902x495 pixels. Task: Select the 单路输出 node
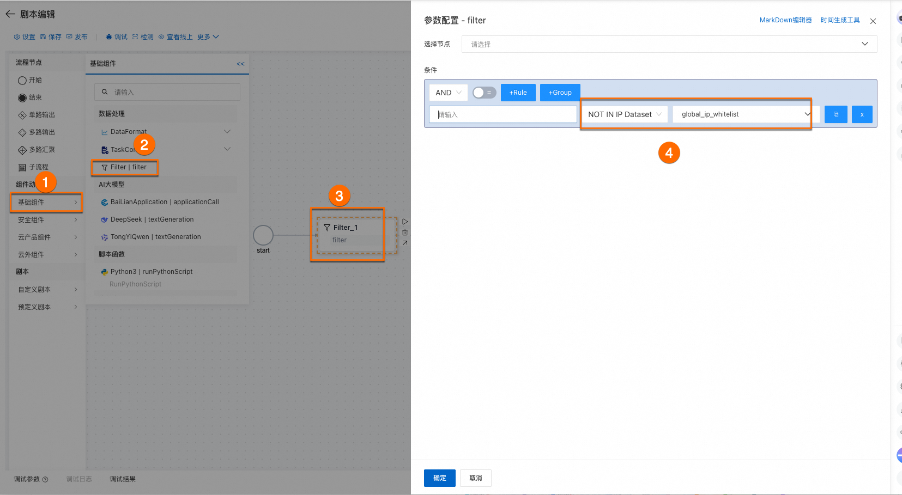tap(37, 115)
